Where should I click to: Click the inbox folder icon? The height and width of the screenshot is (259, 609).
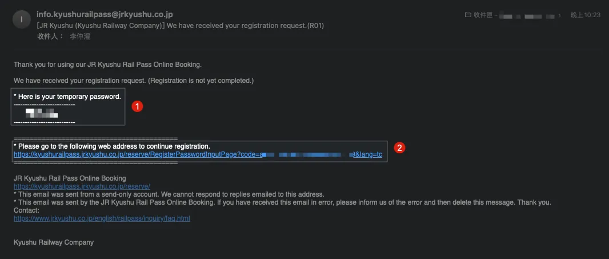[468, 15]
